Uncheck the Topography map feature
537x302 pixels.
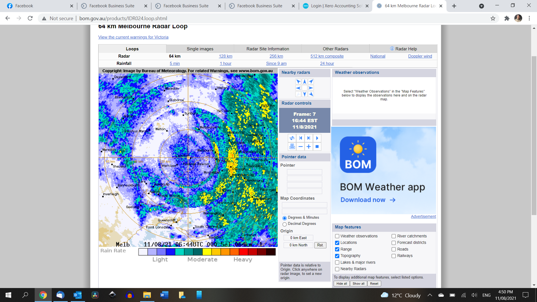pos(337,256)
